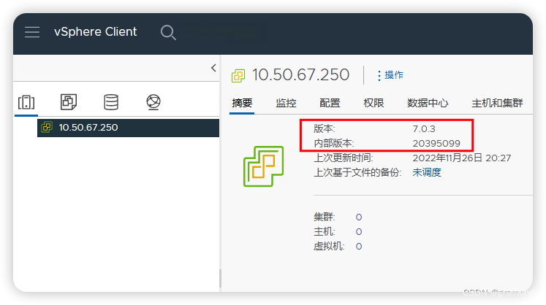The height and width of the screenshot is (305, 546).
Task: Click the large vCenter summary icon
Action: click(264, 166)
